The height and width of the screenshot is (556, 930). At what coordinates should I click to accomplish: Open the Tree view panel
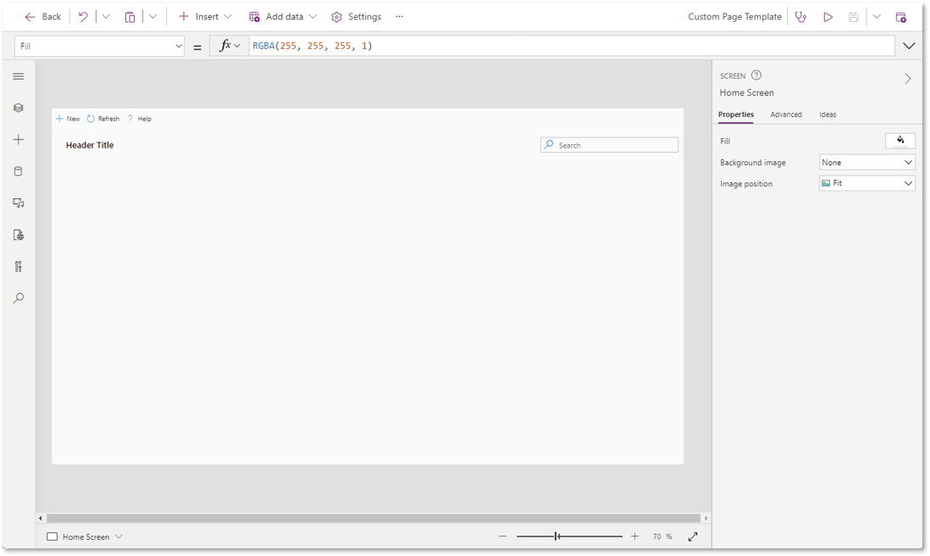(18, 108)
